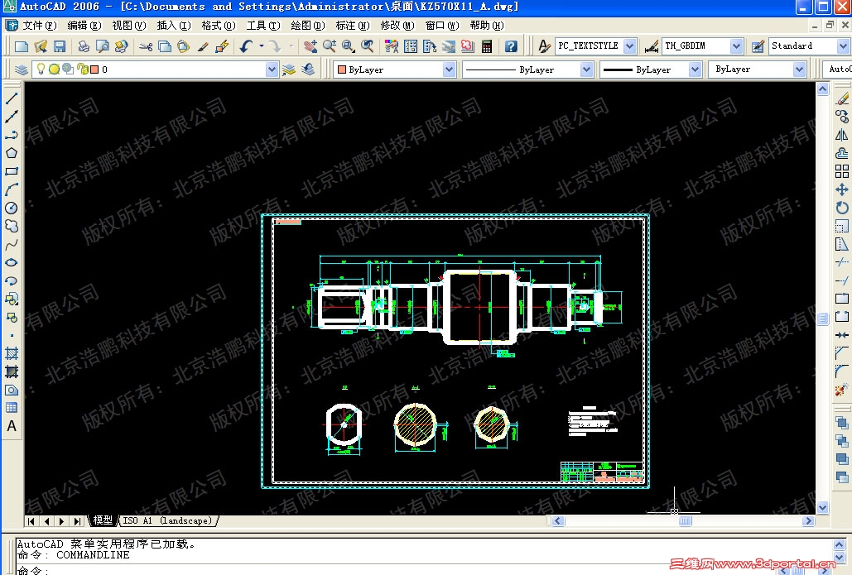Select the Table tool
This screenshot has width=852, height=575.
click(12, 408)
